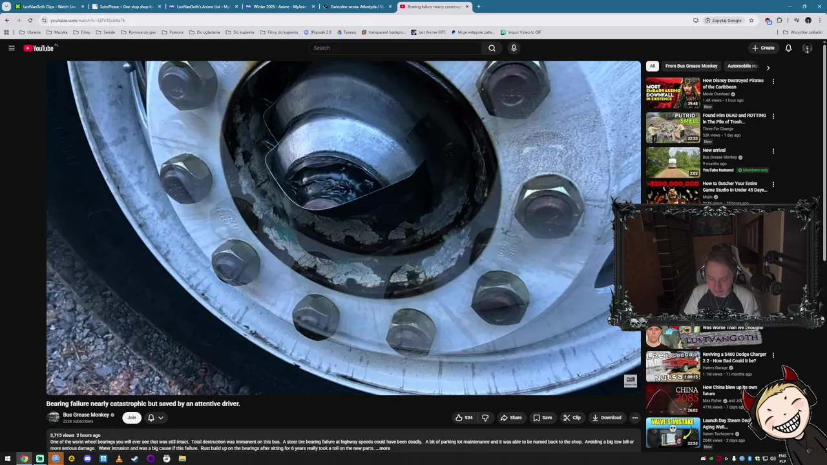Switch to Winter 2026 Anime tab

point(280,6)
